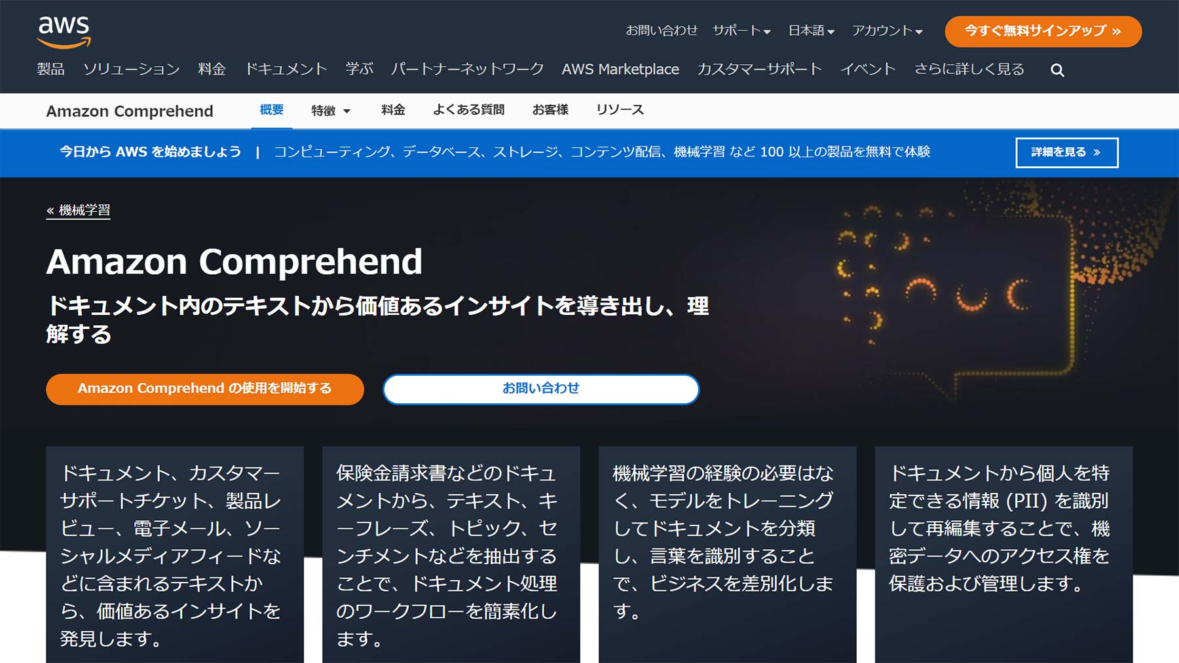Viewport: 1179px width, 663px height.
Task: Open the サポート dropdown
Action: pos(741,31)
